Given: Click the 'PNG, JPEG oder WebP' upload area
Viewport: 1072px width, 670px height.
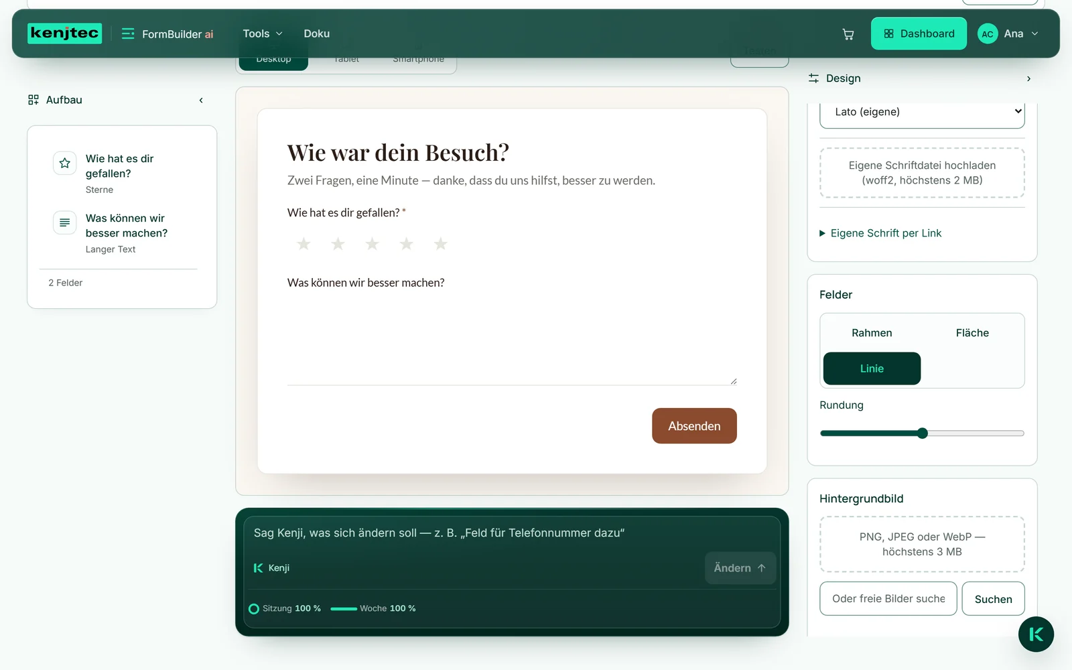Looking at the screenshot, I should coord(922,544).
